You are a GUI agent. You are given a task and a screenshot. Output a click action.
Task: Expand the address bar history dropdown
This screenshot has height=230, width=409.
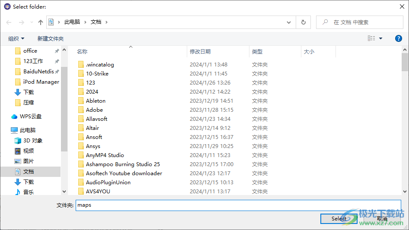289,22
